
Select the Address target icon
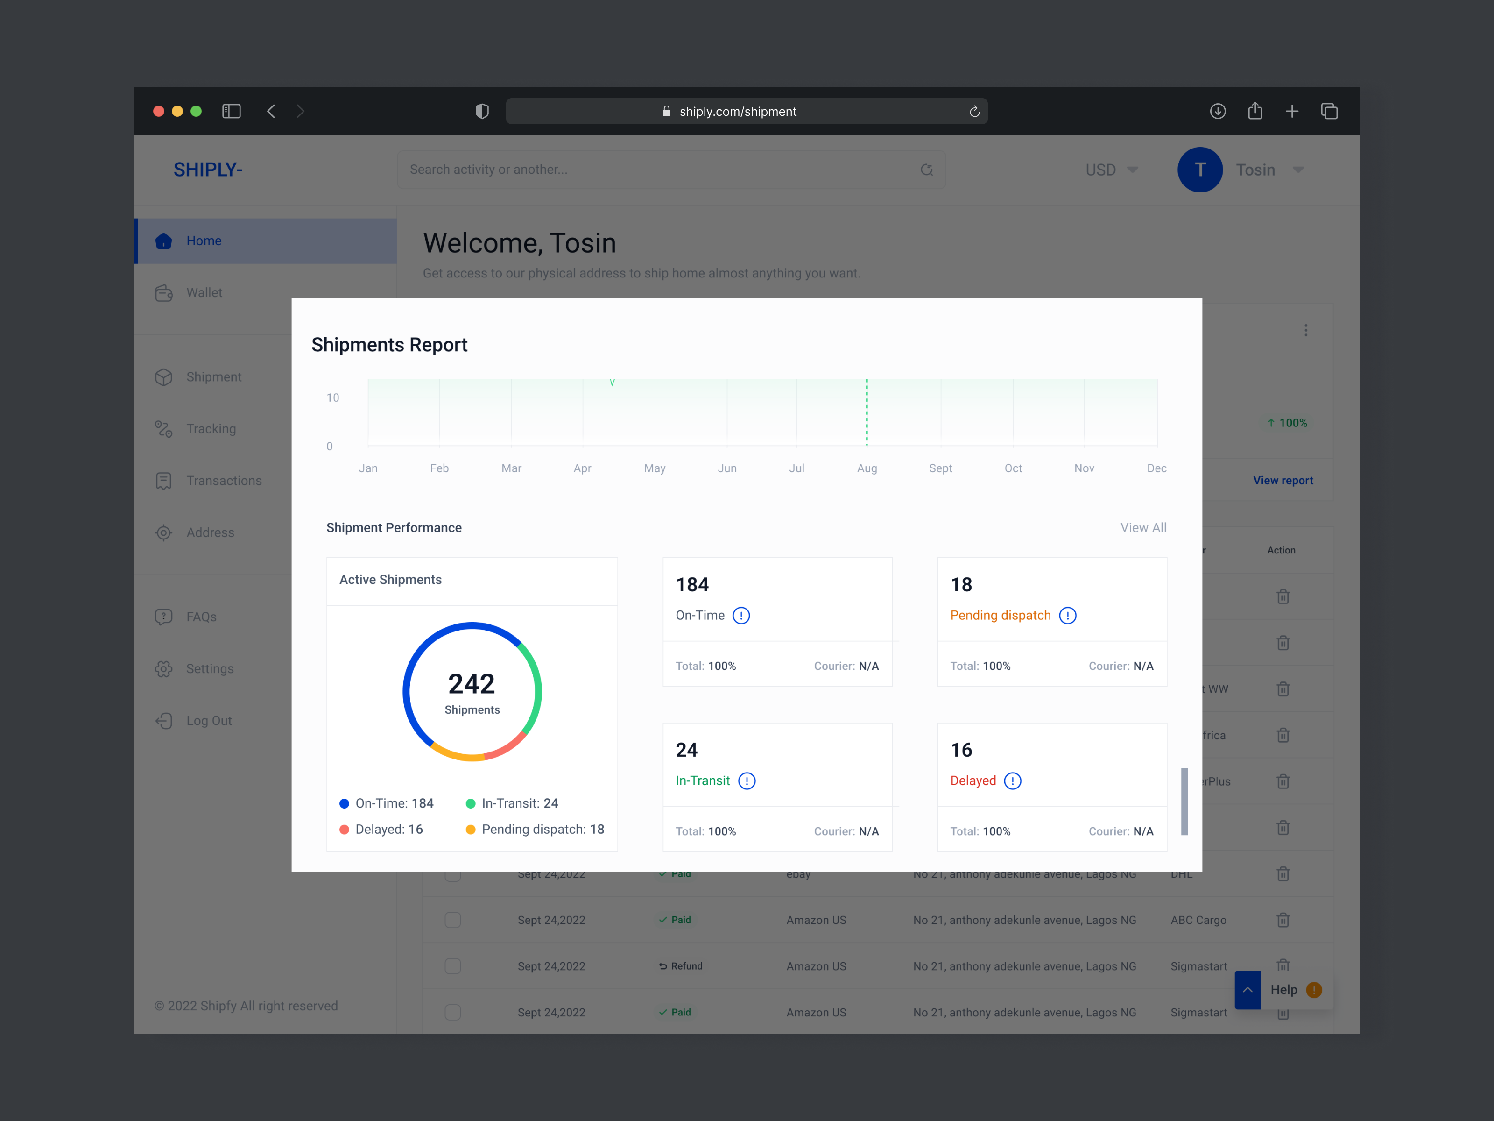pos(164,532)
